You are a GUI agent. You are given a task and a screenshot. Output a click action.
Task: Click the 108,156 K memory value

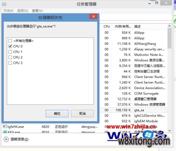click(x=123, y=110)
